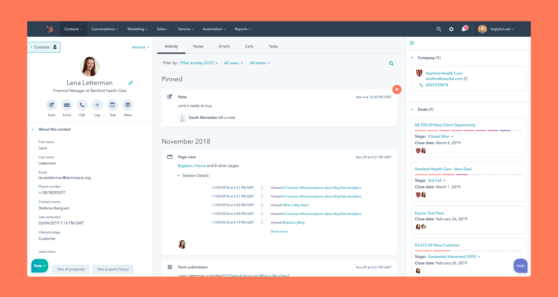Screen dimensions: 558x297
Task: Click the Call action icon under contact
Action: pyautogui.click(x=82, y=105)
